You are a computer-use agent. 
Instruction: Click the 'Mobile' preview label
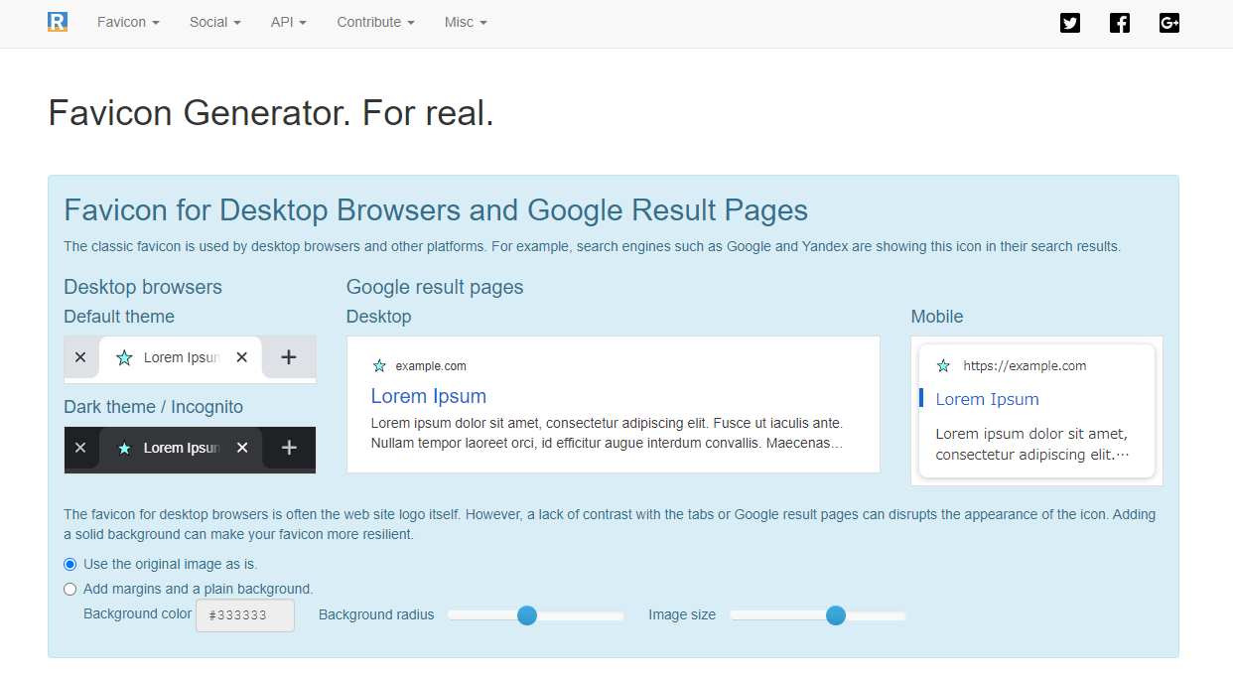click(937, 317)
